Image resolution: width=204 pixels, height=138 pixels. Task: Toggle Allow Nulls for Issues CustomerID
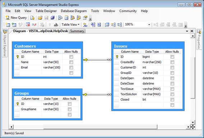coord(172,68)
